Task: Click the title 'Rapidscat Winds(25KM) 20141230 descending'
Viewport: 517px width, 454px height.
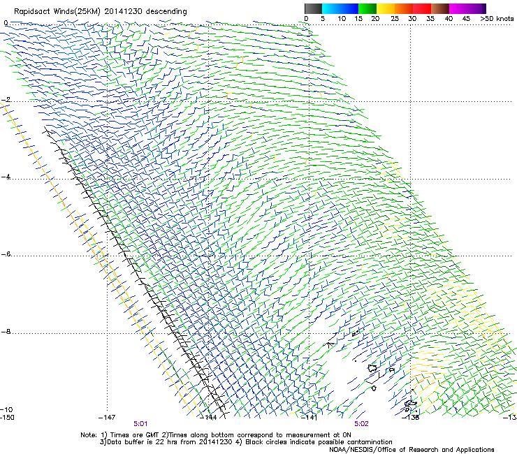Action: [x=100, y=12]
